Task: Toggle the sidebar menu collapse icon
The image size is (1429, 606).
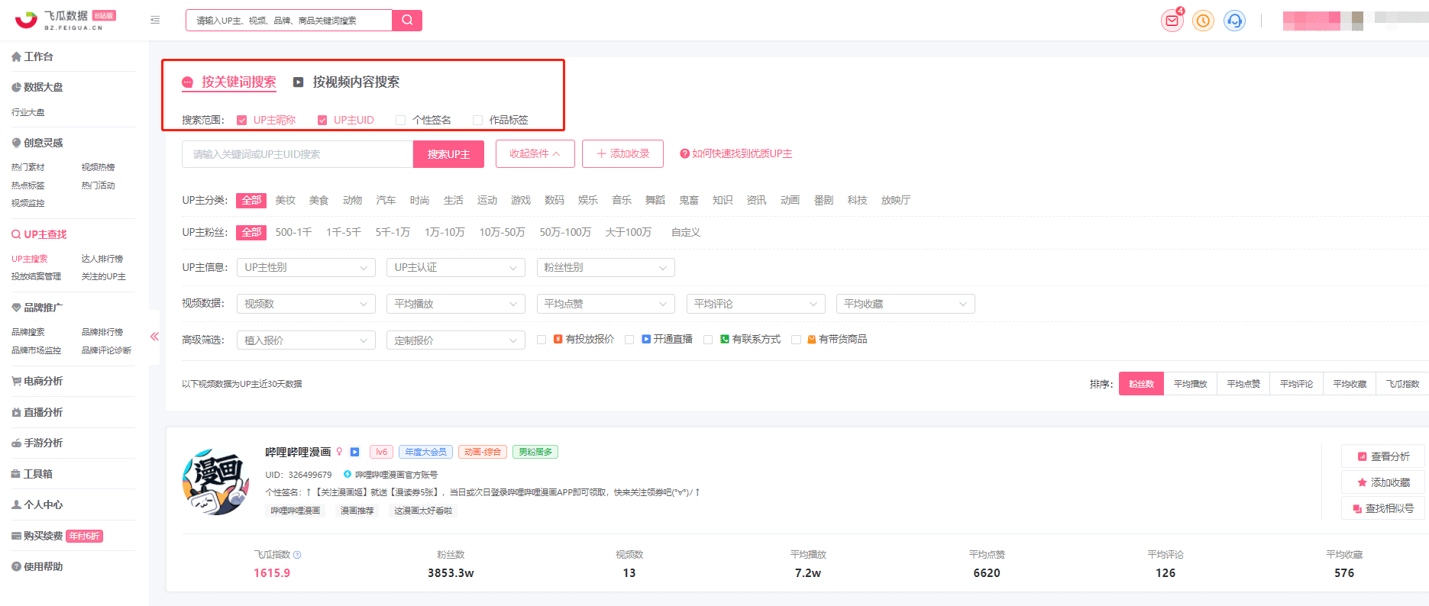Action: [155, 20]
